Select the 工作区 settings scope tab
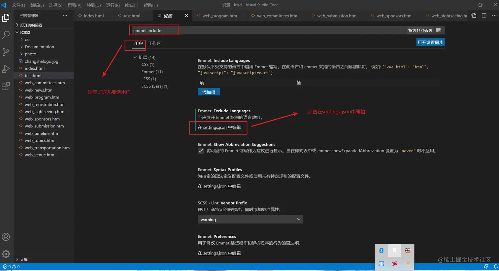This screenshot has height=271, width=499. pyautogui.click(x=154, y=43)
